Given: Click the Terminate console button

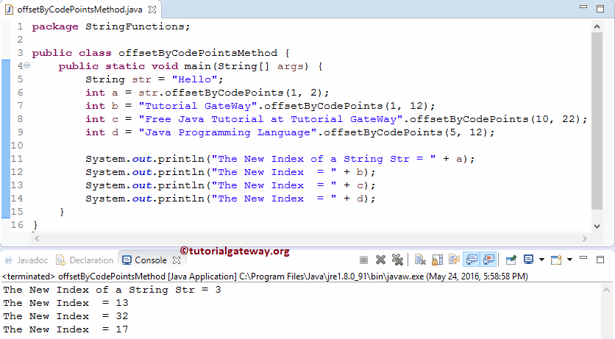Looking at the screenshot, I should [363, 260].
